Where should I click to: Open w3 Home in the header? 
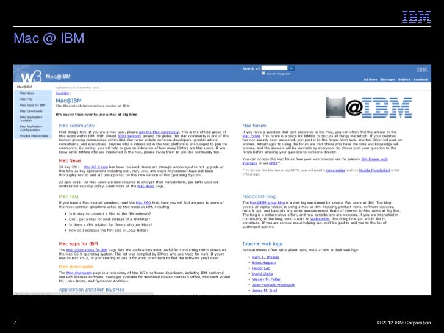pyautogui.click(x=370, y=79)
